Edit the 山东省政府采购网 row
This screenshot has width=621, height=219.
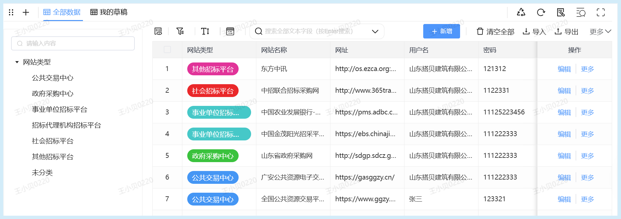564,156
